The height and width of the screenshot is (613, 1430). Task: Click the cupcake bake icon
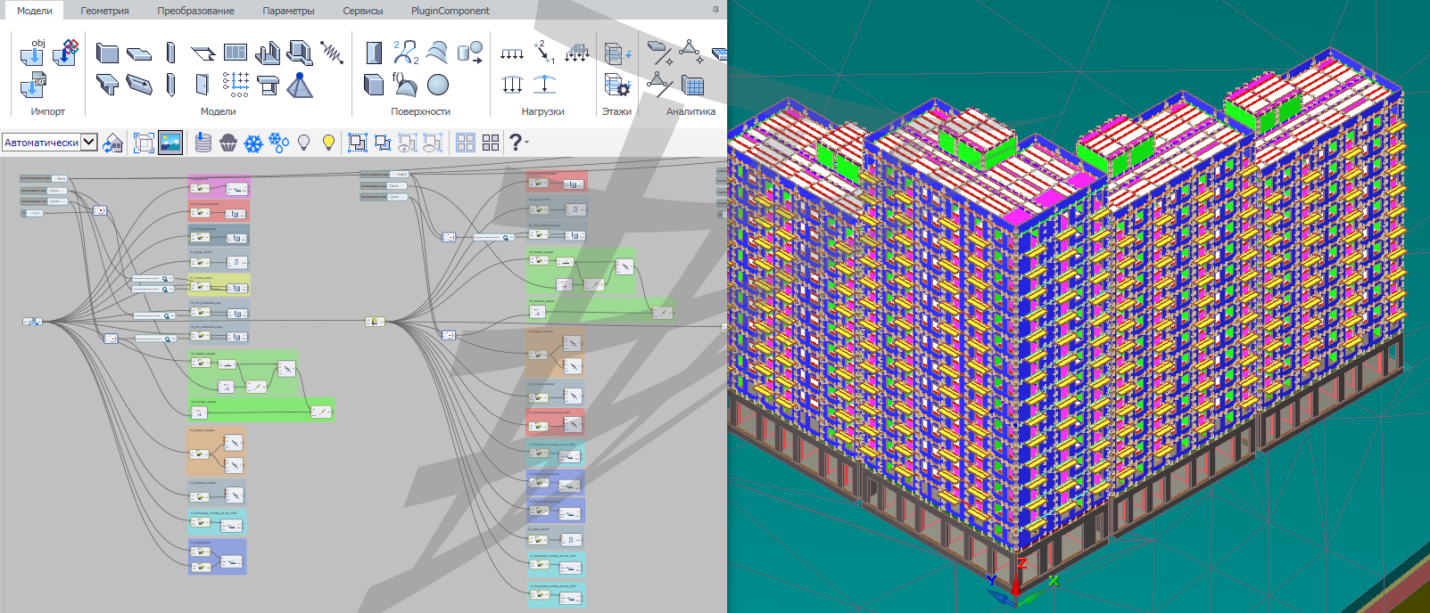tap(228, 143)
